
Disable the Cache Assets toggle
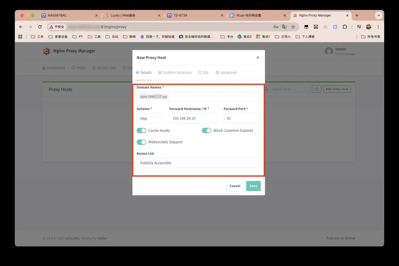tap(141, 130)
